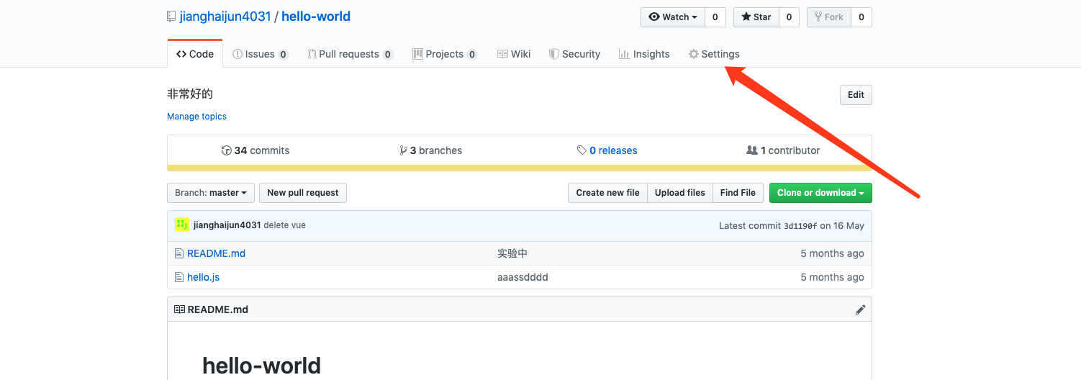Open the 实验中 commit message

click(x=512, y=253)
